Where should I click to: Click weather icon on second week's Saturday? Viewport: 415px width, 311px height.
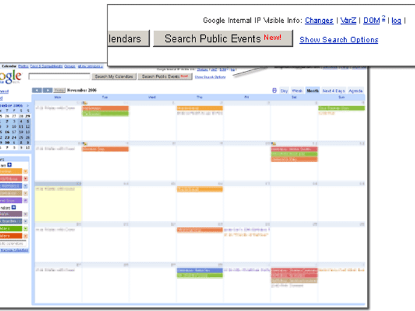(274, 143)
